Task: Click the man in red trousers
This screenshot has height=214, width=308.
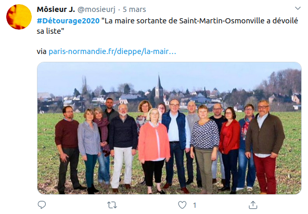Action: click(x=264, y=147)
